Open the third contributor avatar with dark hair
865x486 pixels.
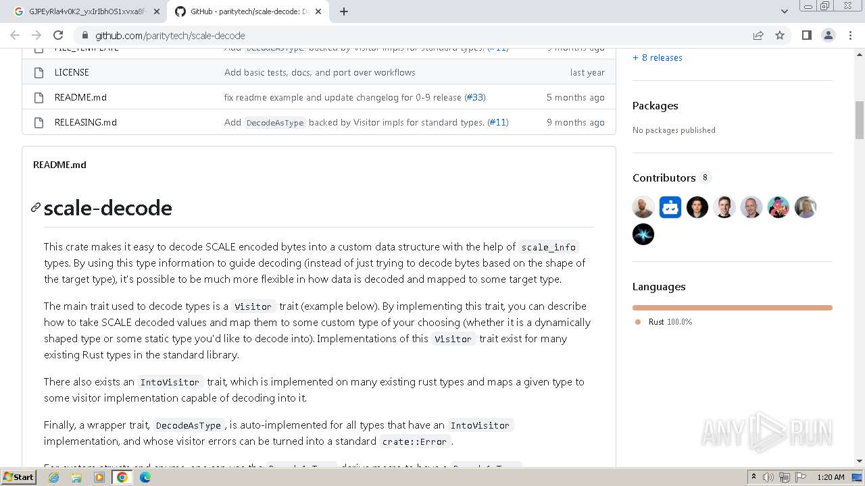click(x=697, y=207)
